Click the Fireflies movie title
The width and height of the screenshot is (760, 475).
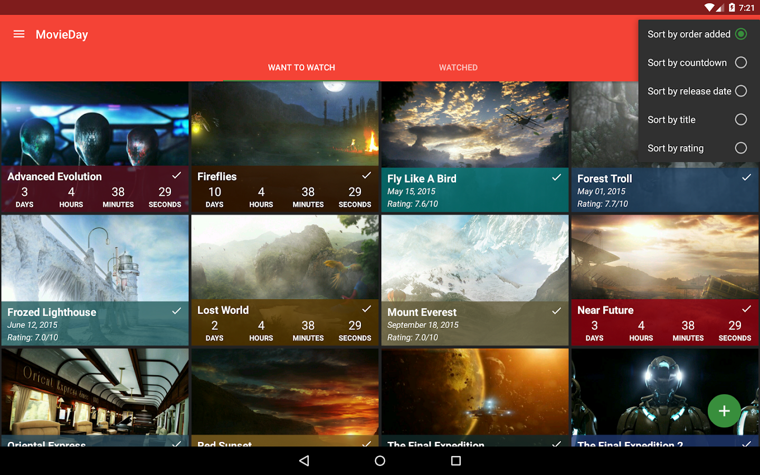click(x=217, y=176)
